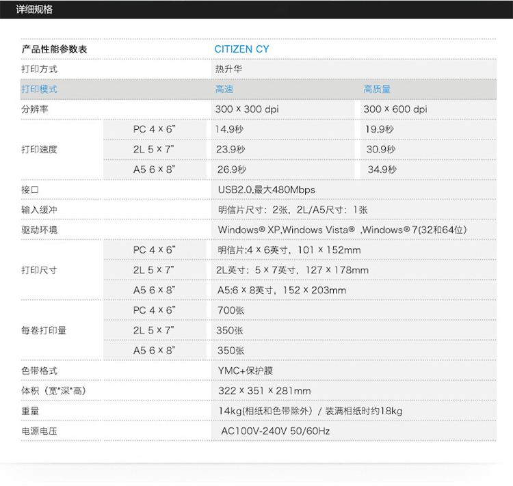Click the 14.9秒 speed cell

[x=229, y=129]
